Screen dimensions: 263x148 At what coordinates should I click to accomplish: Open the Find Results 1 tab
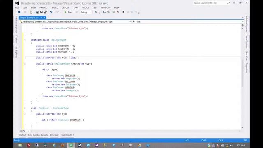[67, 135]
